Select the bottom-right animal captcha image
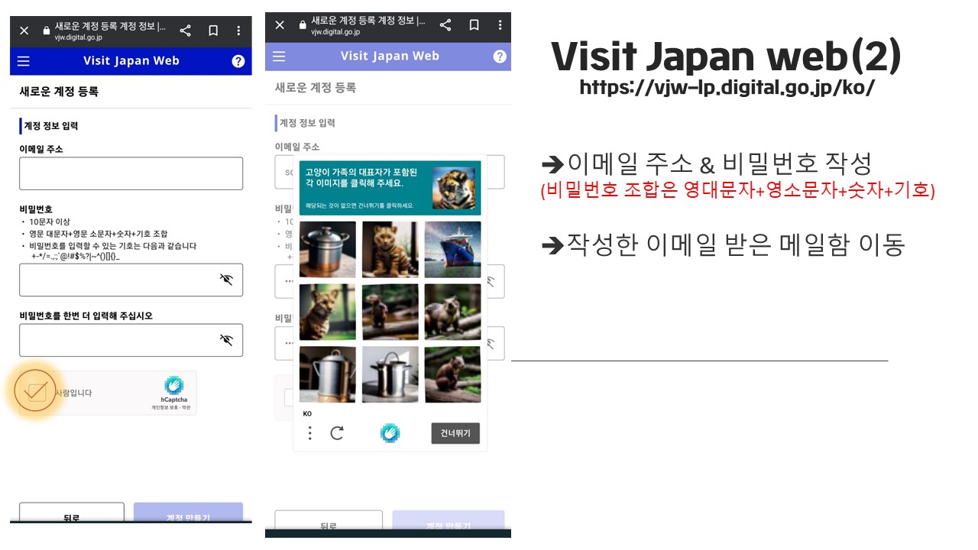The height and width of the screenshot is (550, 978). coord(453,375)
